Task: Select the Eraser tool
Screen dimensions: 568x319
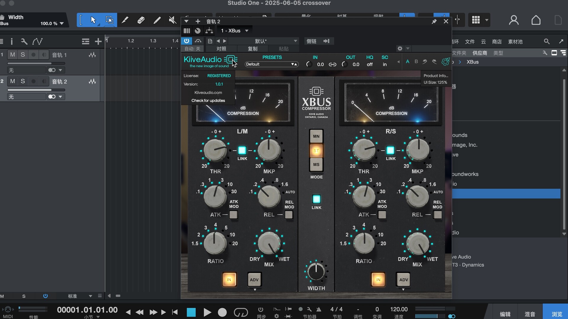Action: (141, 20)
